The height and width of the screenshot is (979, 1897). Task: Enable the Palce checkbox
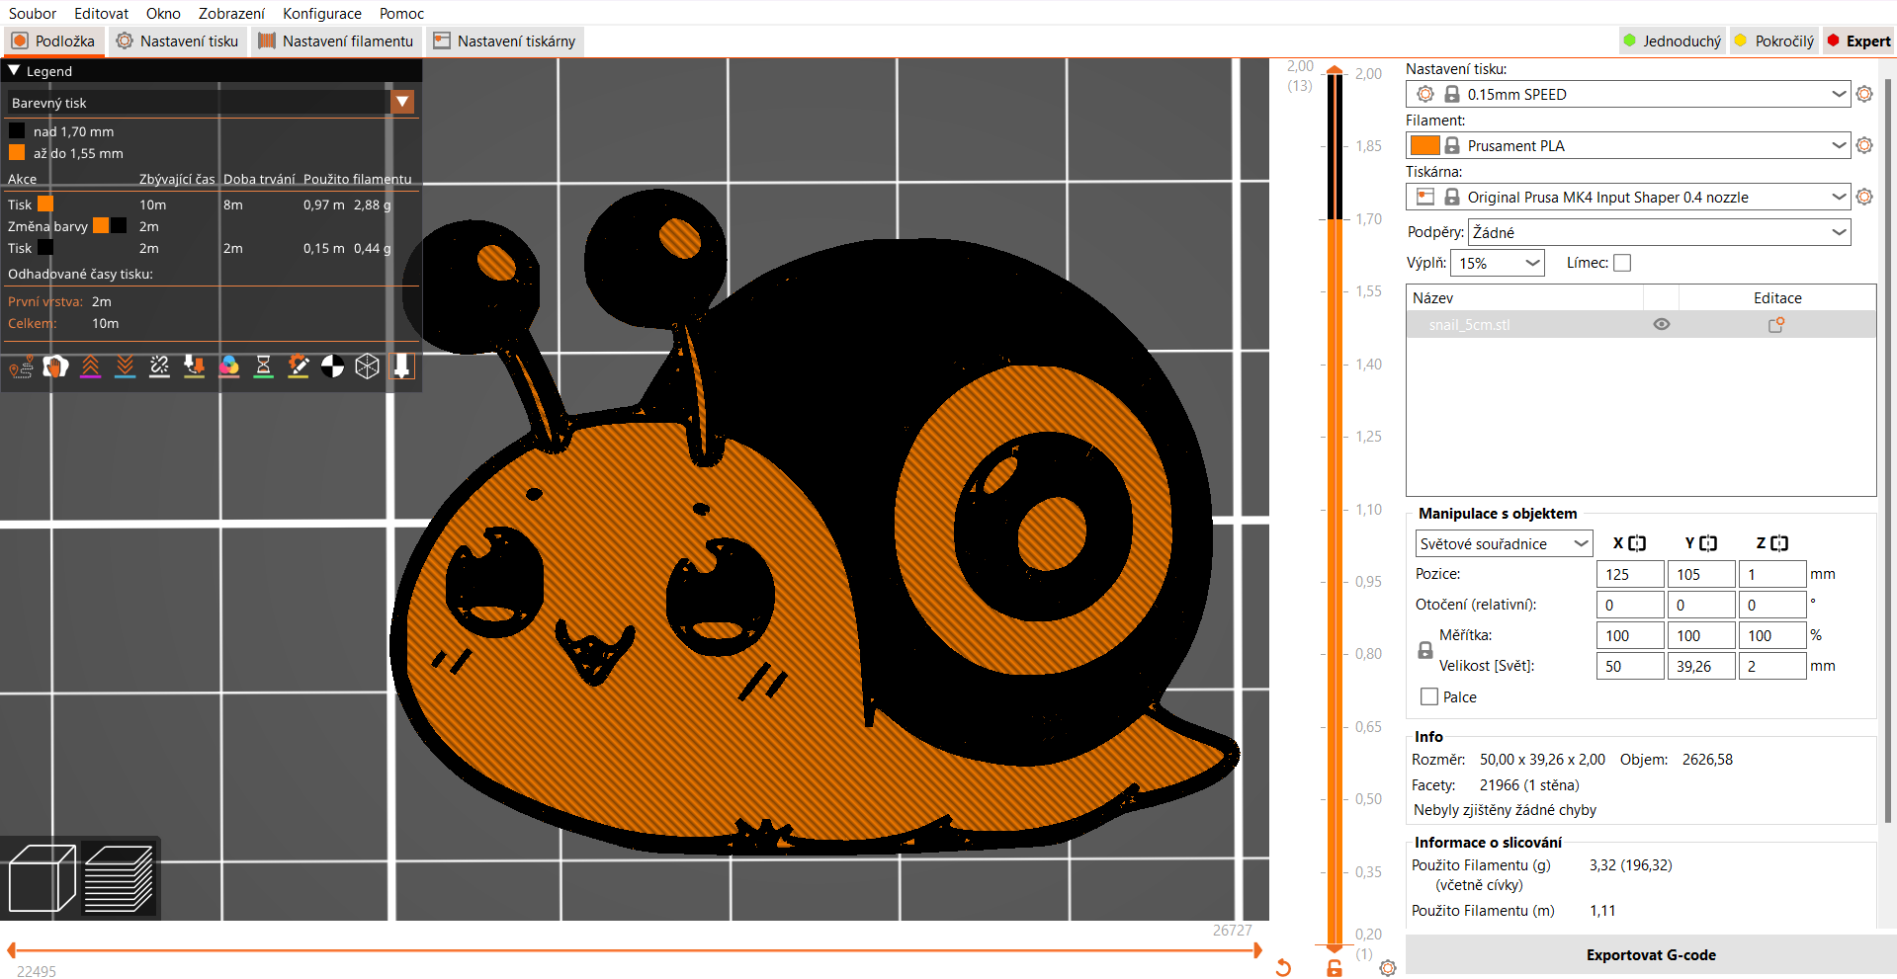(x=1429, y=696)
